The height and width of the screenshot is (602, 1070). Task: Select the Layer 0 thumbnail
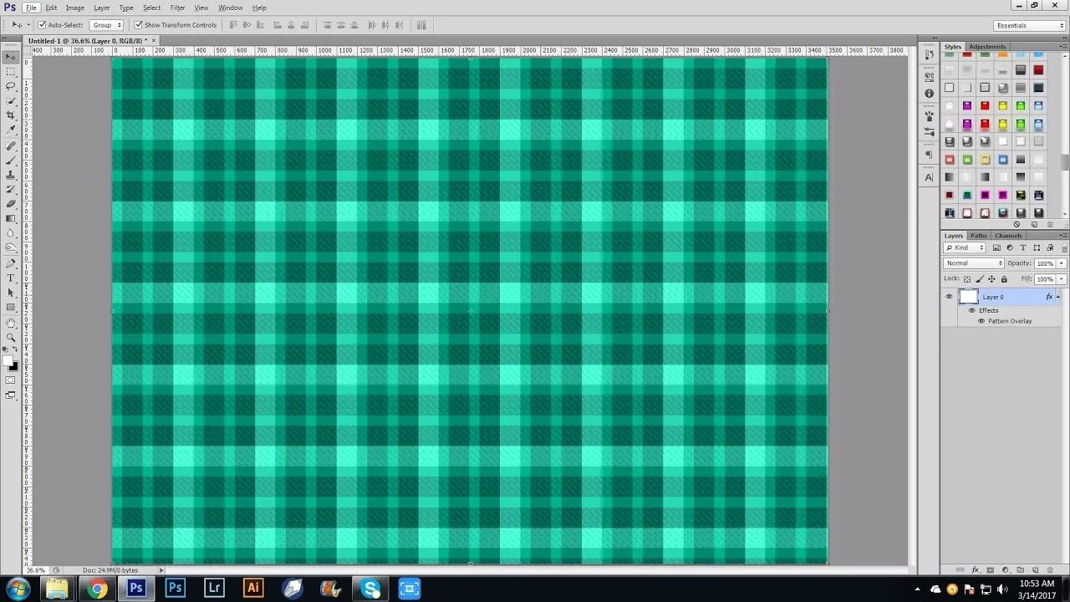[x=968, y=297]
